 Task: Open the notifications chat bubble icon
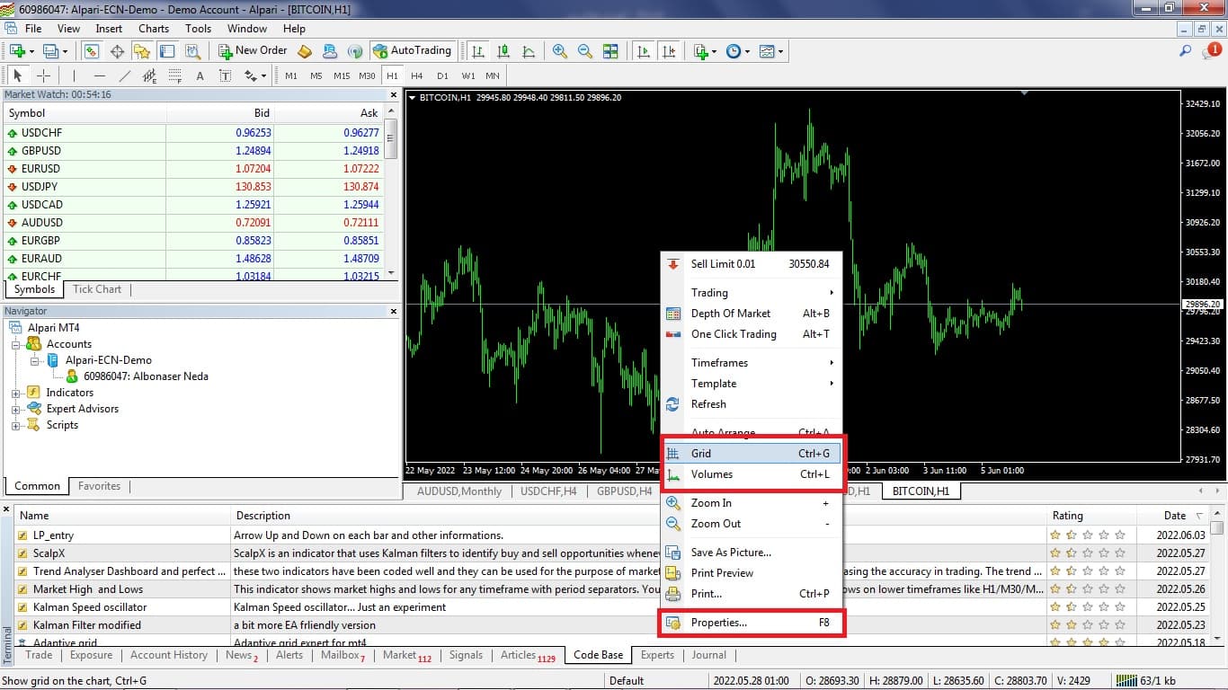point(1211,50)
